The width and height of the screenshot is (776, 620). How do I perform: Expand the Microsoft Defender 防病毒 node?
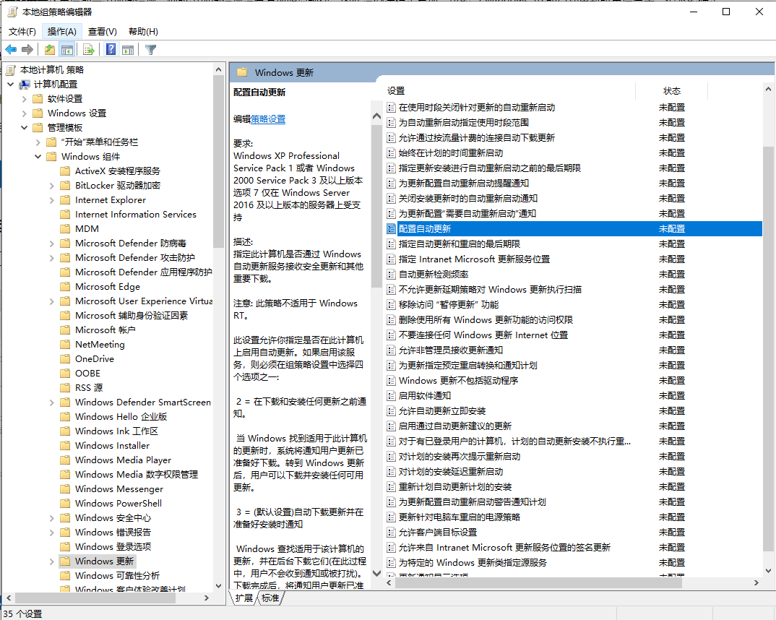tap(52, 244)
